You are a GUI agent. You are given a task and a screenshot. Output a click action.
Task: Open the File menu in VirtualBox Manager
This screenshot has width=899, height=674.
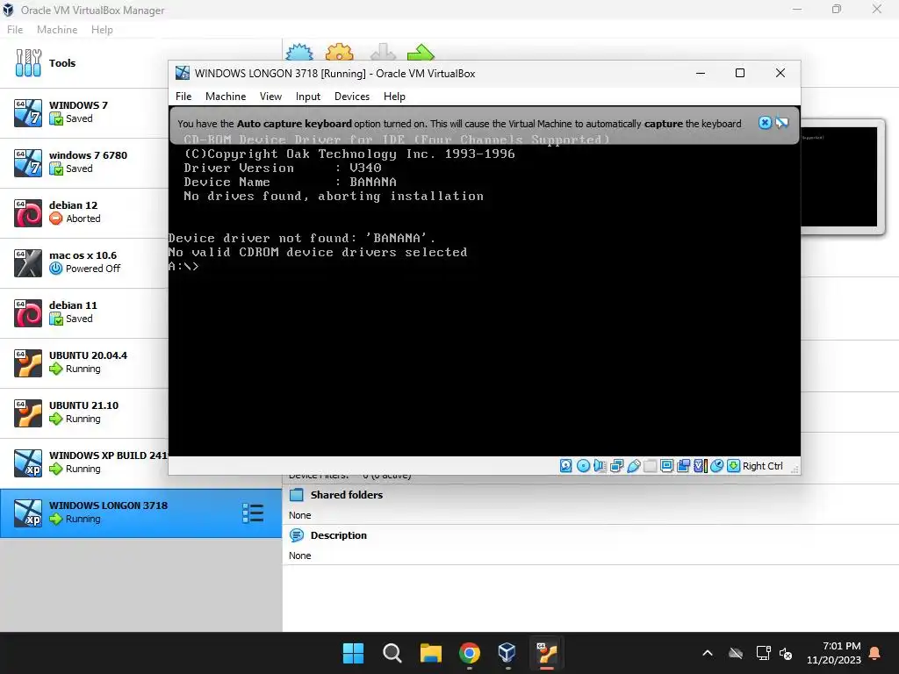[15, 30]
